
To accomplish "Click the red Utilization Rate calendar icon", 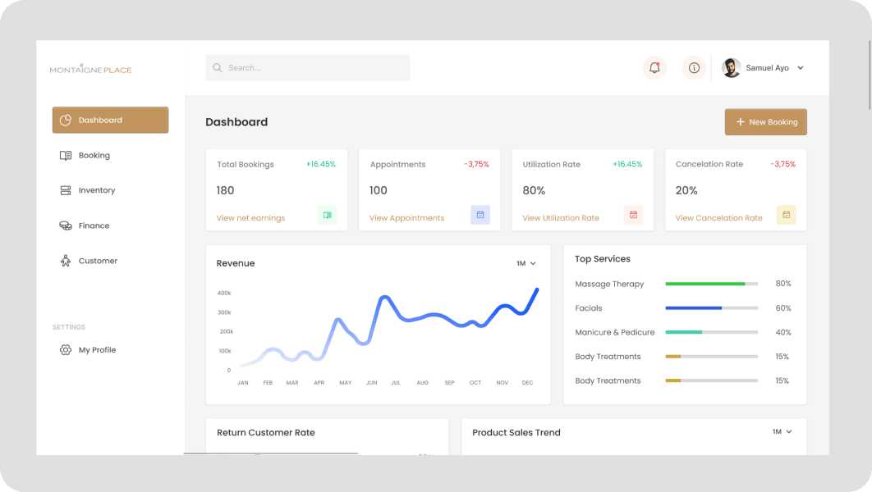I will tap(633, 216).
